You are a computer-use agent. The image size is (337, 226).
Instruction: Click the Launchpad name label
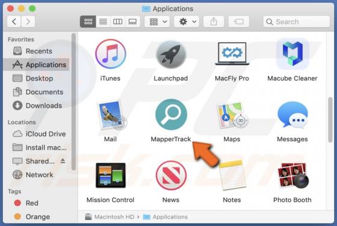tap(171, 78)
